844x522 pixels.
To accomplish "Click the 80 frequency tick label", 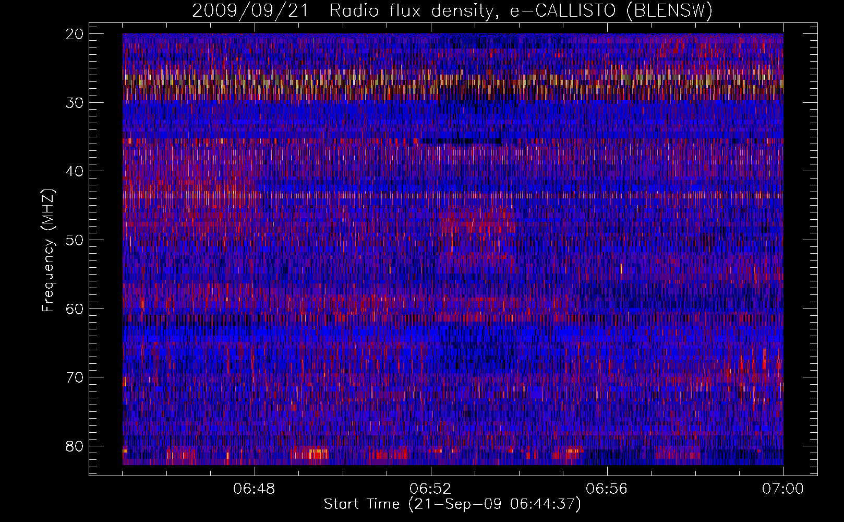I will pos(75,446).
